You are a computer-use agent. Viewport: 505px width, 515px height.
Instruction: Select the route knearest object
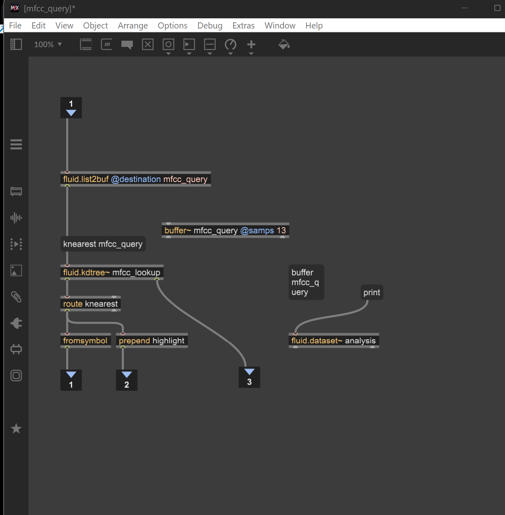90,304
